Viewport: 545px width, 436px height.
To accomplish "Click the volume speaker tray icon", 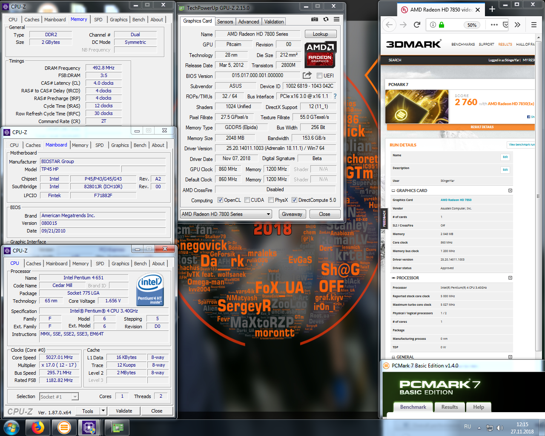I will (x=500, y=428).
